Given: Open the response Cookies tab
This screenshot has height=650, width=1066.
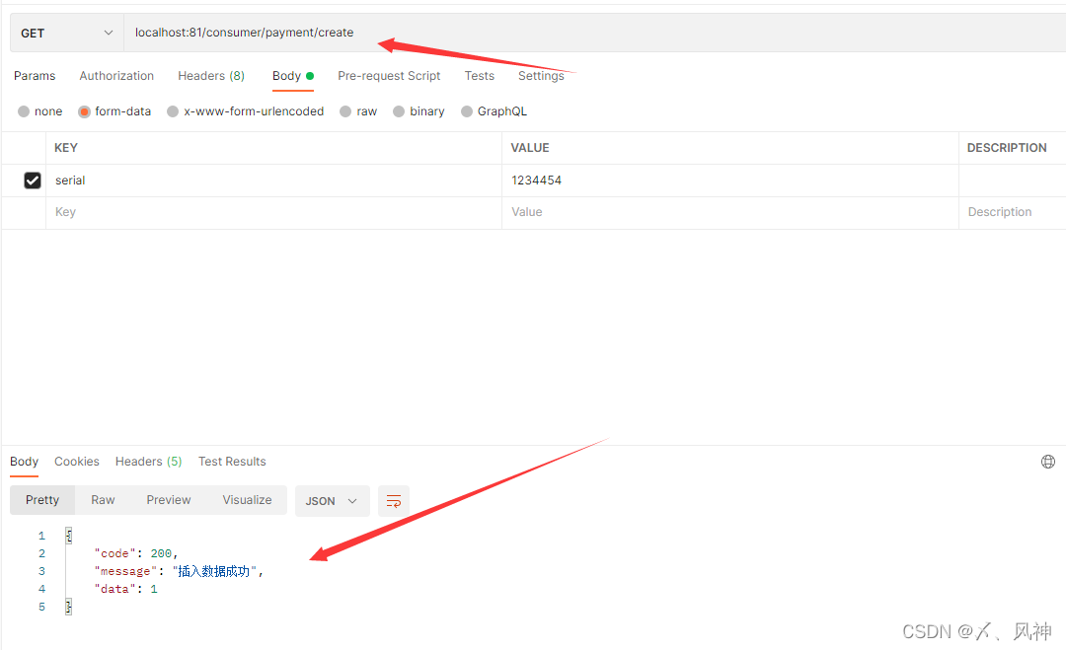Looking at the screenshot, I should (x=77, y=462).
